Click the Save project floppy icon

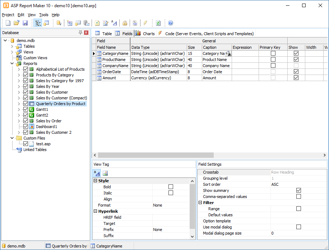[25, 23]
